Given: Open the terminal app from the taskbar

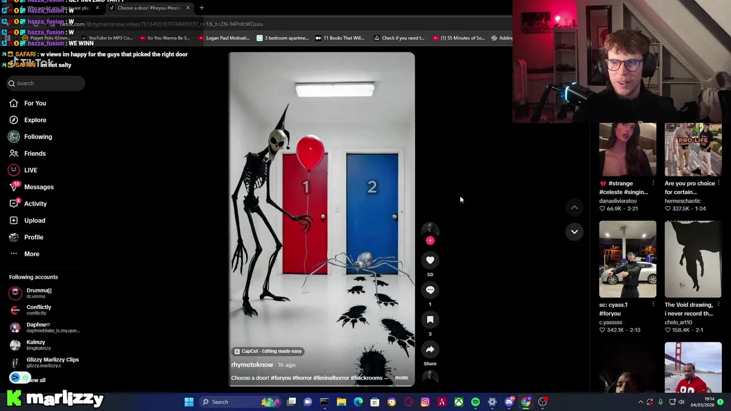Looking at the screenshot, I should pos(324,402).
